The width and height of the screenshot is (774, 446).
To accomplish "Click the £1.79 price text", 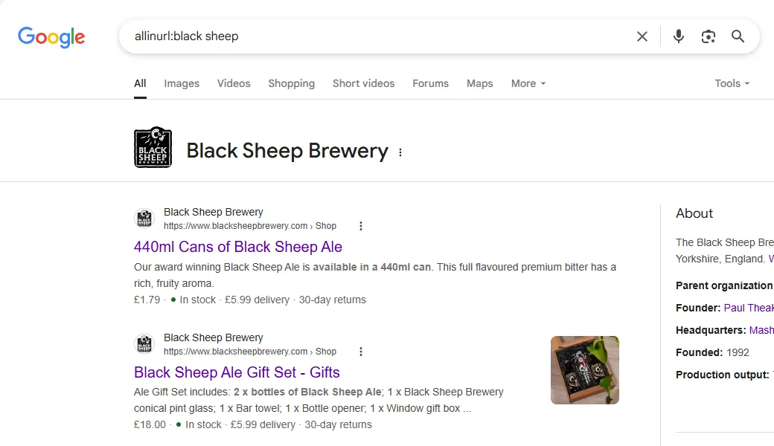I will (147, 300).
